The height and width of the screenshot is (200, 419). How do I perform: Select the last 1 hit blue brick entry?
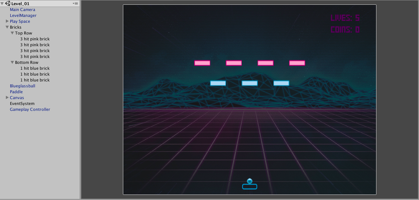click(35, 80)
